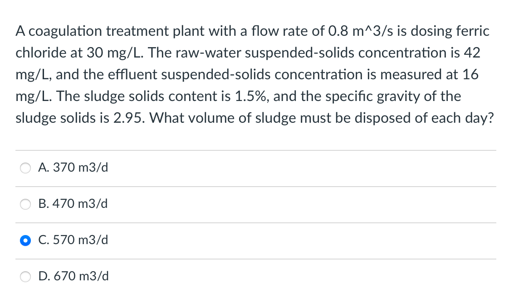The height and width of the screenshot is (298, 509).
Task: Click the row containing option B
Action: (x=254, y=204)
